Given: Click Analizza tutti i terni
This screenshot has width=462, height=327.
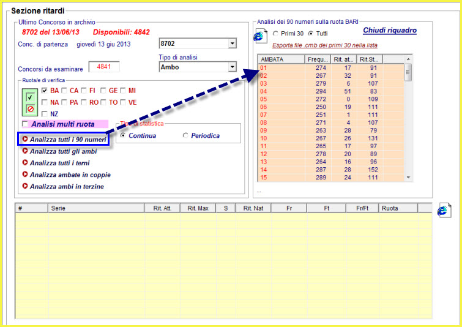Looking at the screenshot, I should [x=59, y=163].
